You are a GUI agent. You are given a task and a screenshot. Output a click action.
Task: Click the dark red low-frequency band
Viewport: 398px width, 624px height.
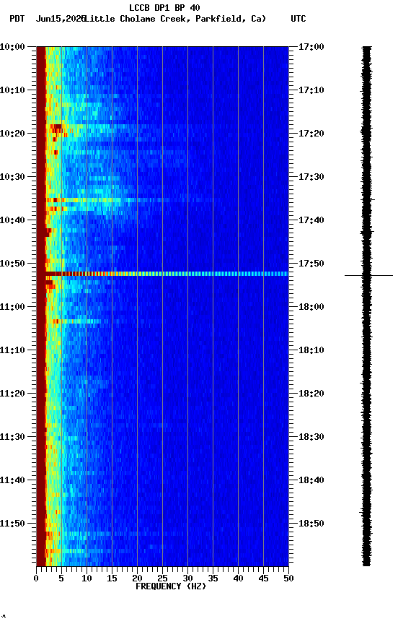40,306
